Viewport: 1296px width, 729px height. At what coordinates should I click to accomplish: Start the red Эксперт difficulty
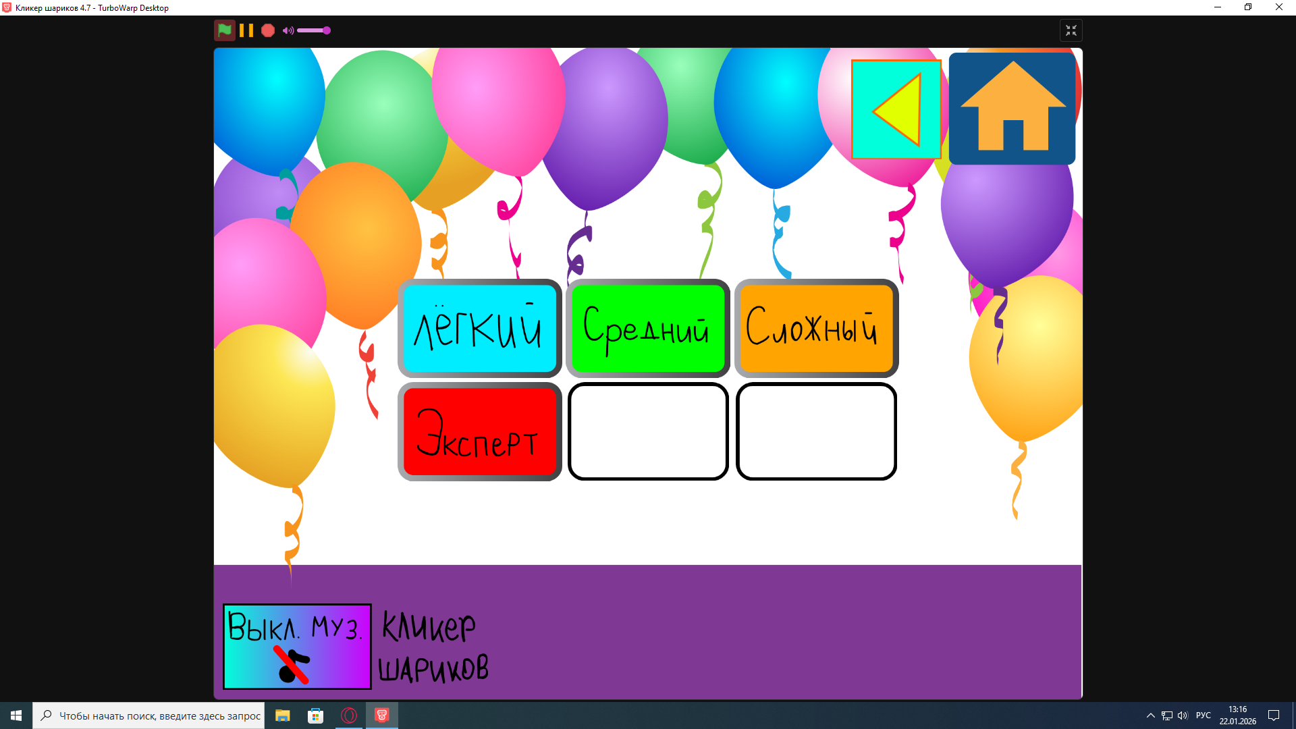pos(479,432)
